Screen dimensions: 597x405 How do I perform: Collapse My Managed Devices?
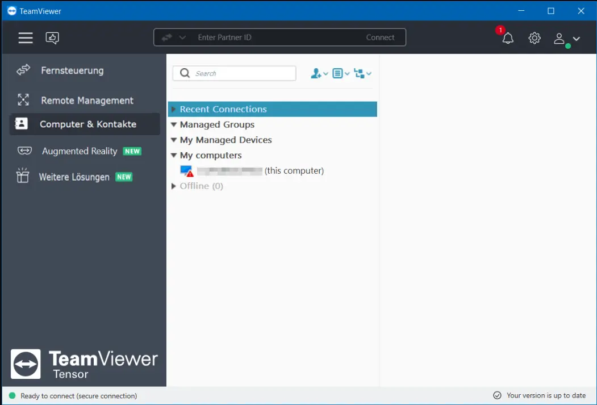174,140
